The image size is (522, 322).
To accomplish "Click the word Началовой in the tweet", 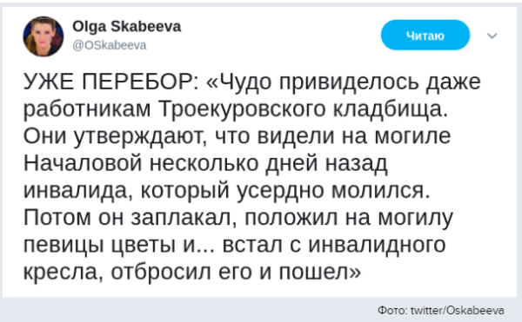I will pyautogui.click(x=83, y=163).
